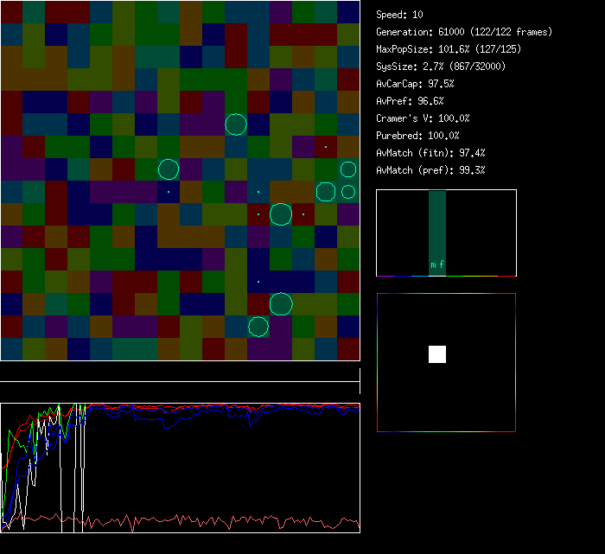The image size is (605, 554).
Task: Select the Cramer's V: 100.0% line
Action: click(x=423, y=118)
